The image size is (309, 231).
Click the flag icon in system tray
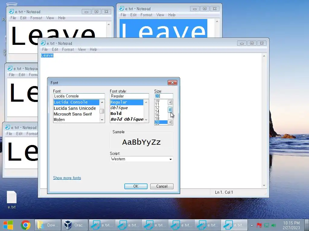pyautogui.click(x=259, y=225)
